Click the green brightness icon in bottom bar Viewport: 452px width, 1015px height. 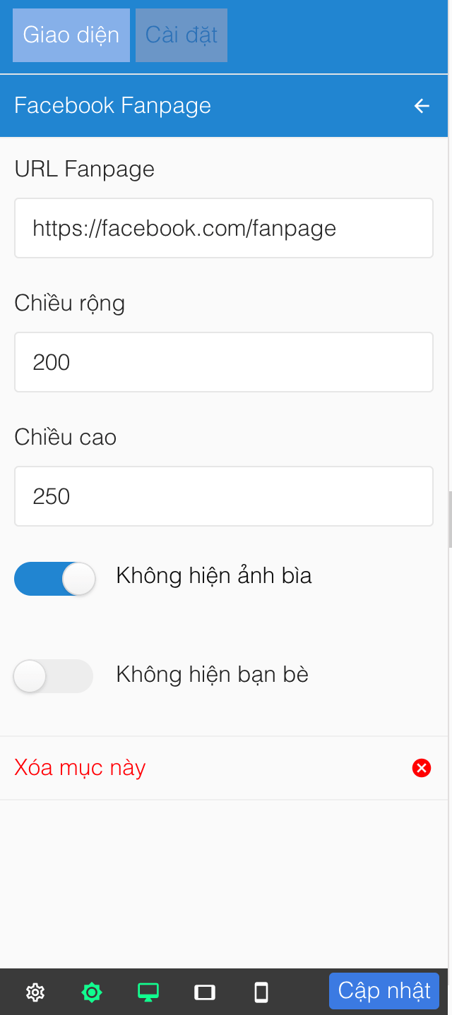92,992
